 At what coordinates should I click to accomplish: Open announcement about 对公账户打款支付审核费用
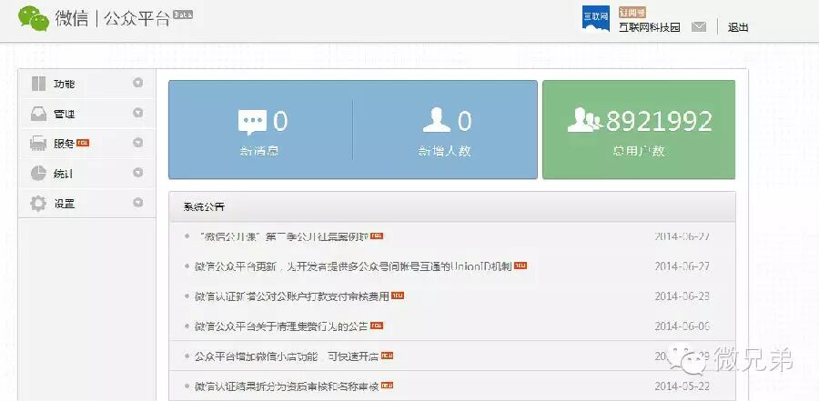(292, 296)
